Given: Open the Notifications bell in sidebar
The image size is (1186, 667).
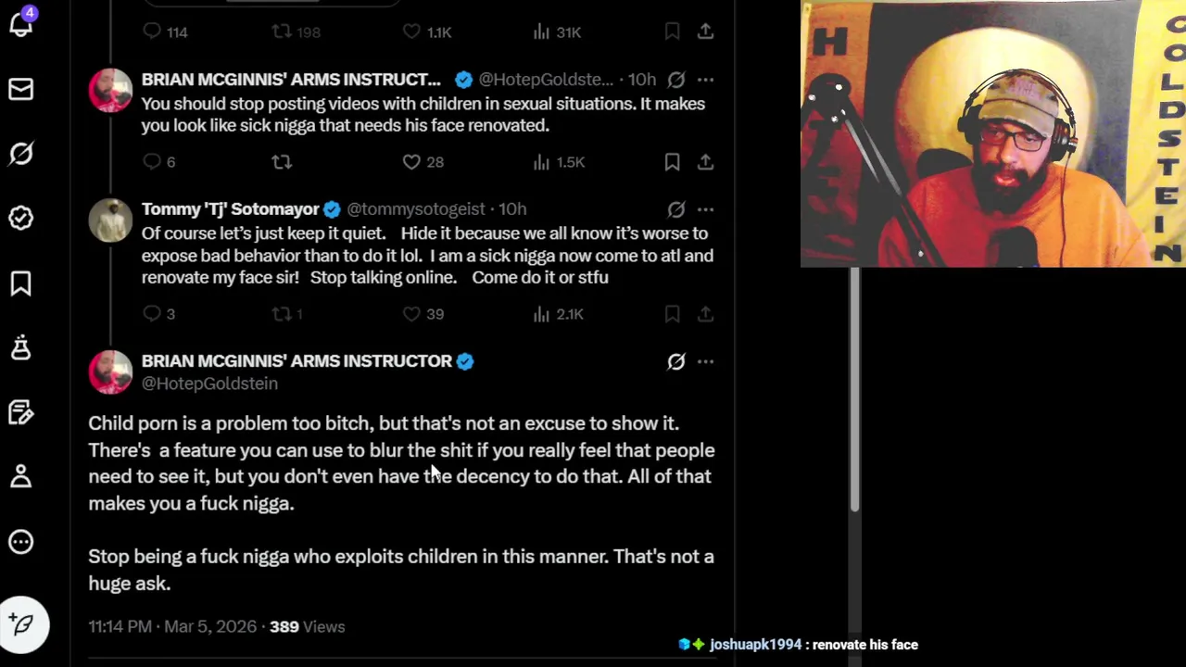Looking at the screenshot, I should [21, 23].
